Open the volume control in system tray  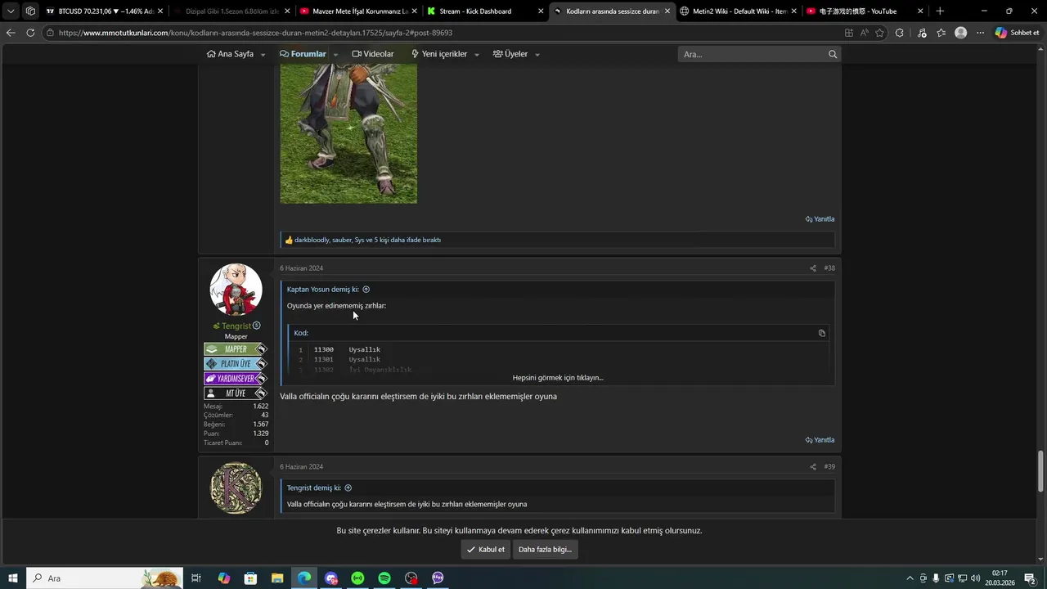[975, 578]
